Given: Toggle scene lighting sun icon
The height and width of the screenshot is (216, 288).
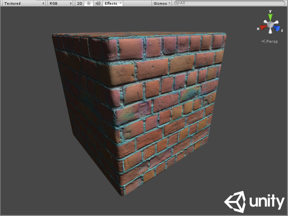Looking at the screenshot, I should click(x=89, y=3).
